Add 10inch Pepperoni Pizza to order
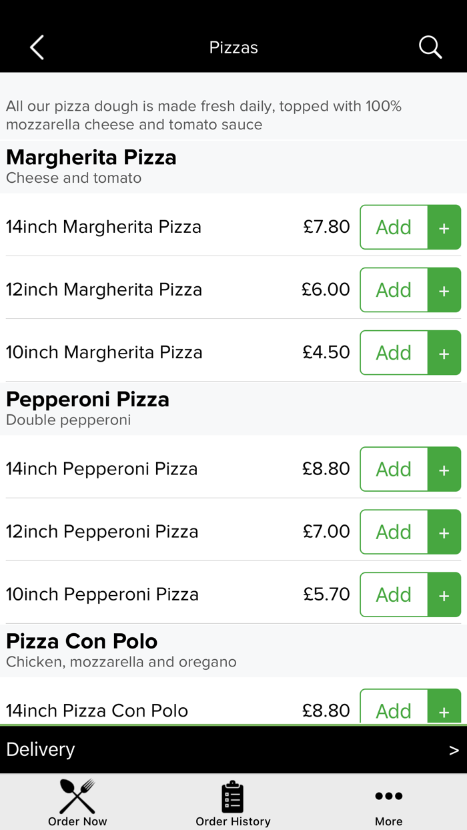 (394, 595)
